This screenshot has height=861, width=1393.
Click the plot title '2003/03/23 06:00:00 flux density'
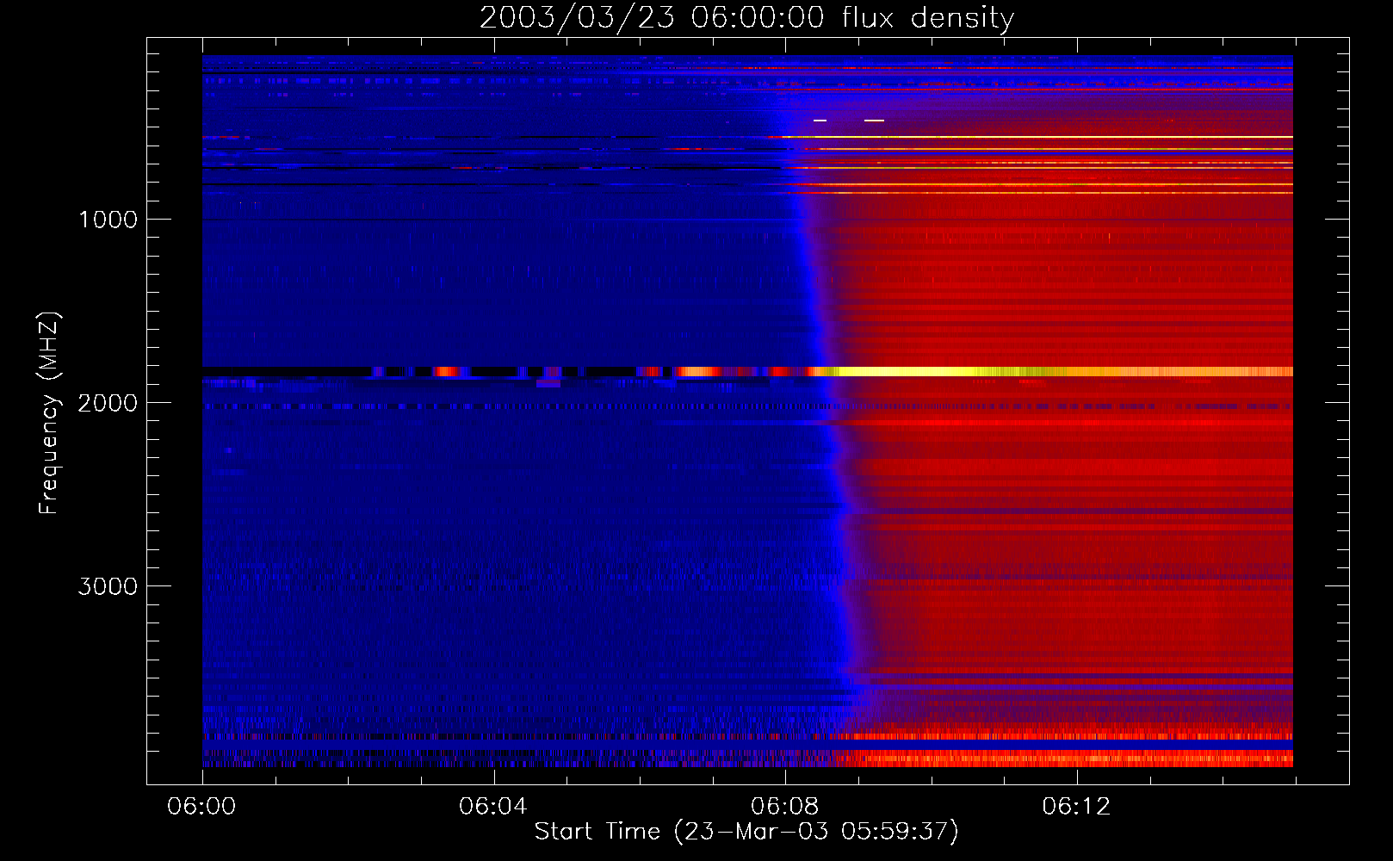746,18
